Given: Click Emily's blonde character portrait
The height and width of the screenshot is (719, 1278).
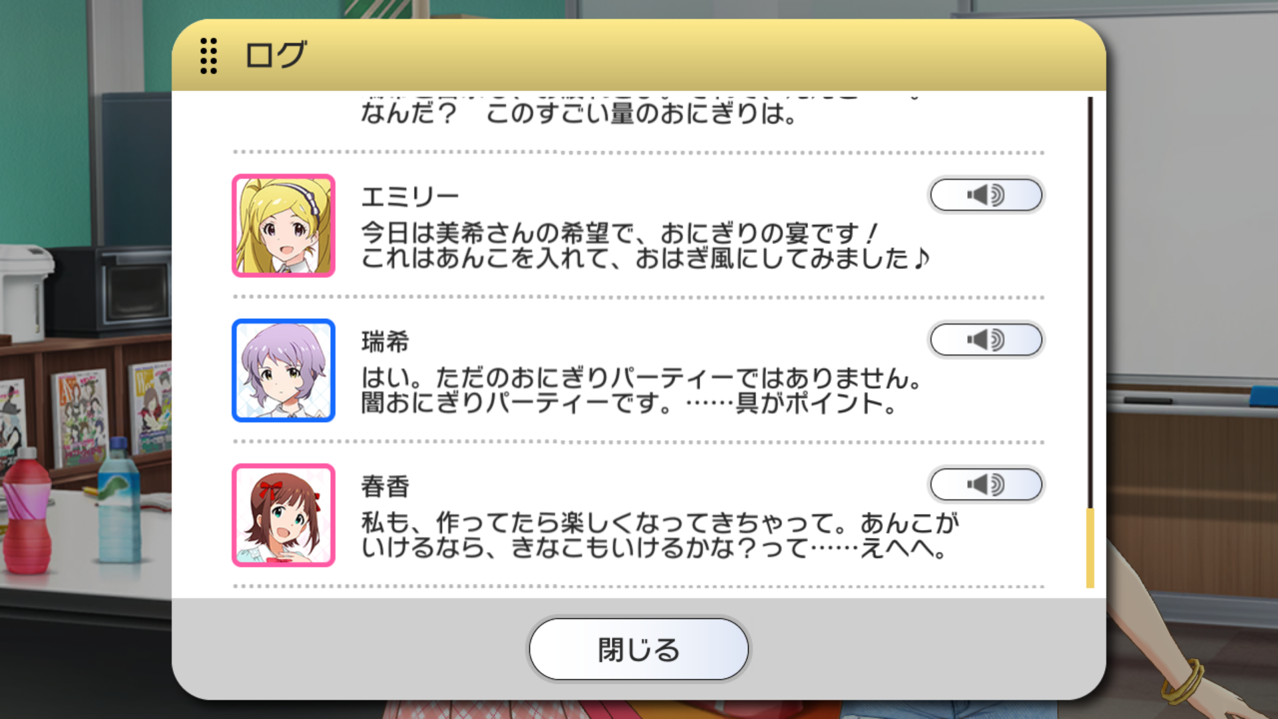Looking at the screenshot, I should [284, 226].
